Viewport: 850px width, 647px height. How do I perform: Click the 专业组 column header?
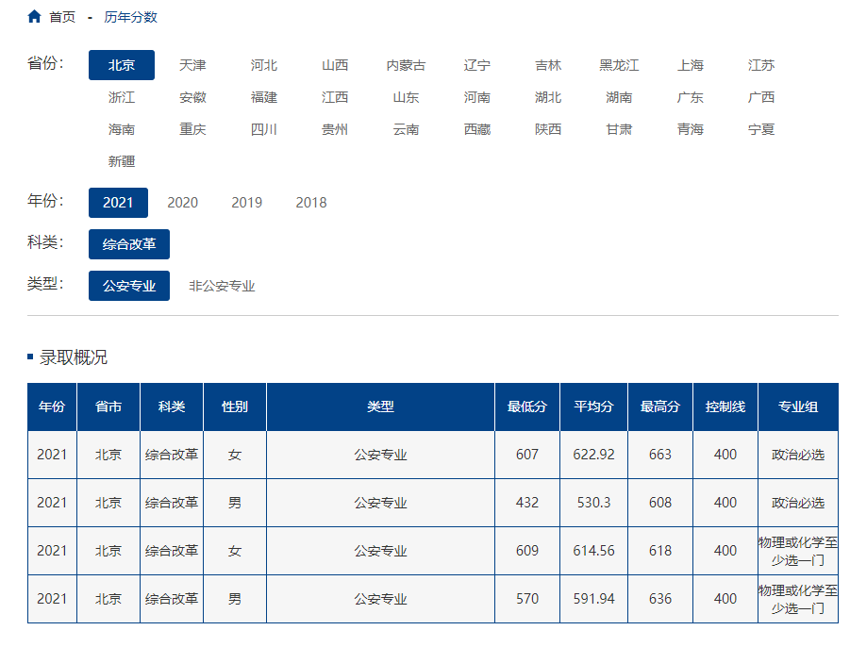tap(798, 406)
